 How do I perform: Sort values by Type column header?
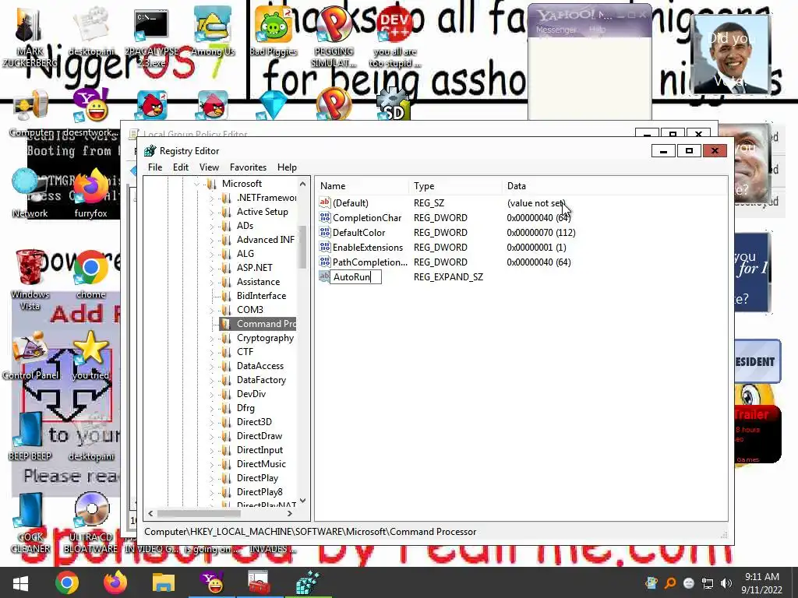click(455, 186)
